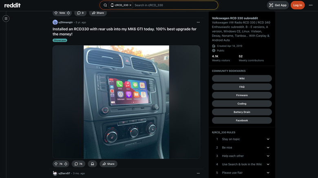Open overflow menu on Dimangtr's post
This screenshot has height=178, width=318.
(x=198, y=22)
